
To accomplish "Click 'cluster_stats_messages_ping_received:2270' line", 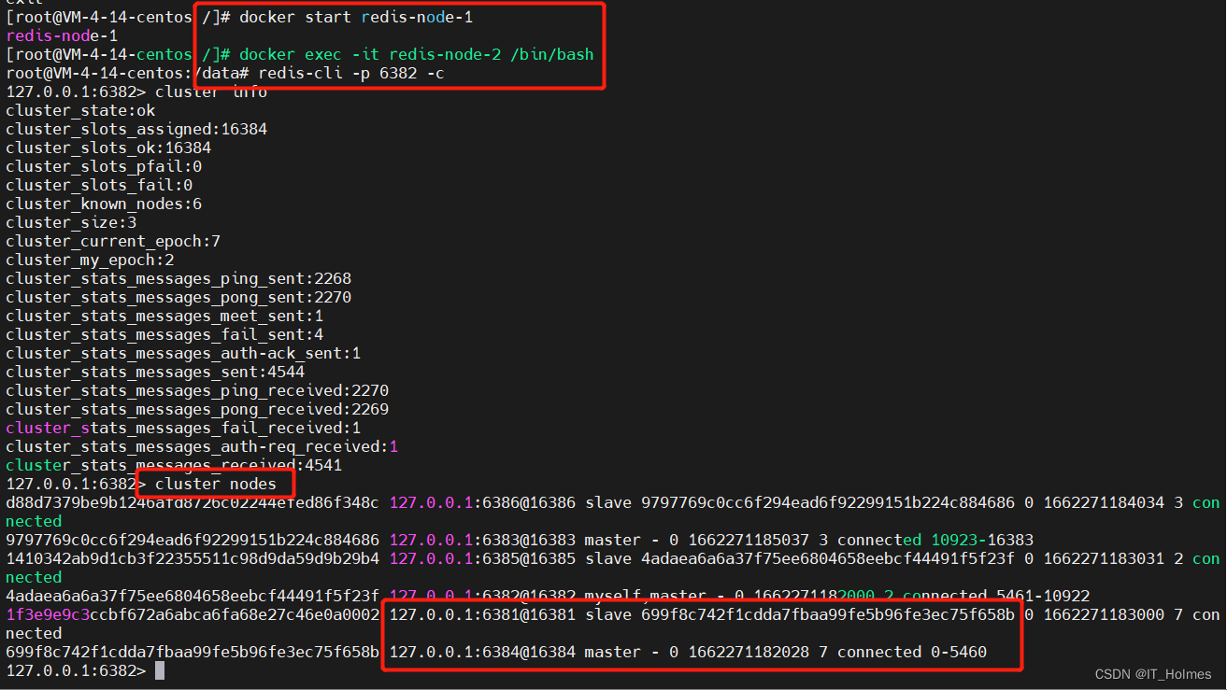I will (x=197, y=390).
